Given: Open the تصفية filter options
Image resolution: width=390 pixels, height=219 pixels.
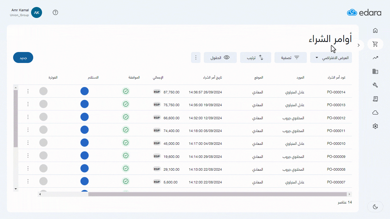Looking at the screenshot, I should (291, 57).
